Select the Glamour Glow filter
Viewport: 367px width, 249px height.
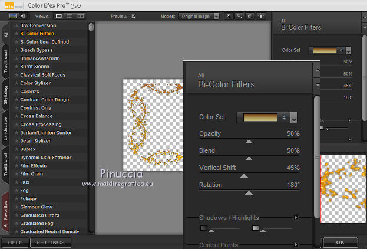click(x=37, y=207)
